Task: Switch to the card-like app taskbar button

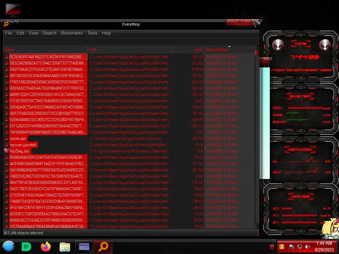Action: coord(84,246)
